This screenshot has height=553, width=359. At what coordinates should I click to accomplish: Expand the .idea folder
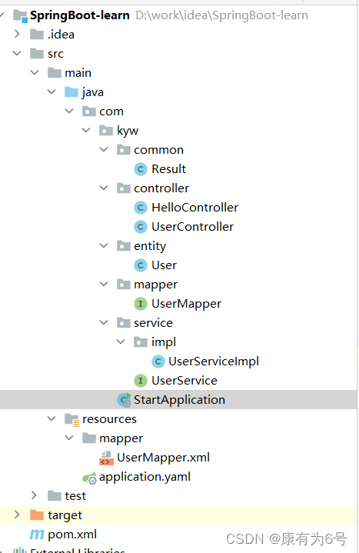pos(17,34)
